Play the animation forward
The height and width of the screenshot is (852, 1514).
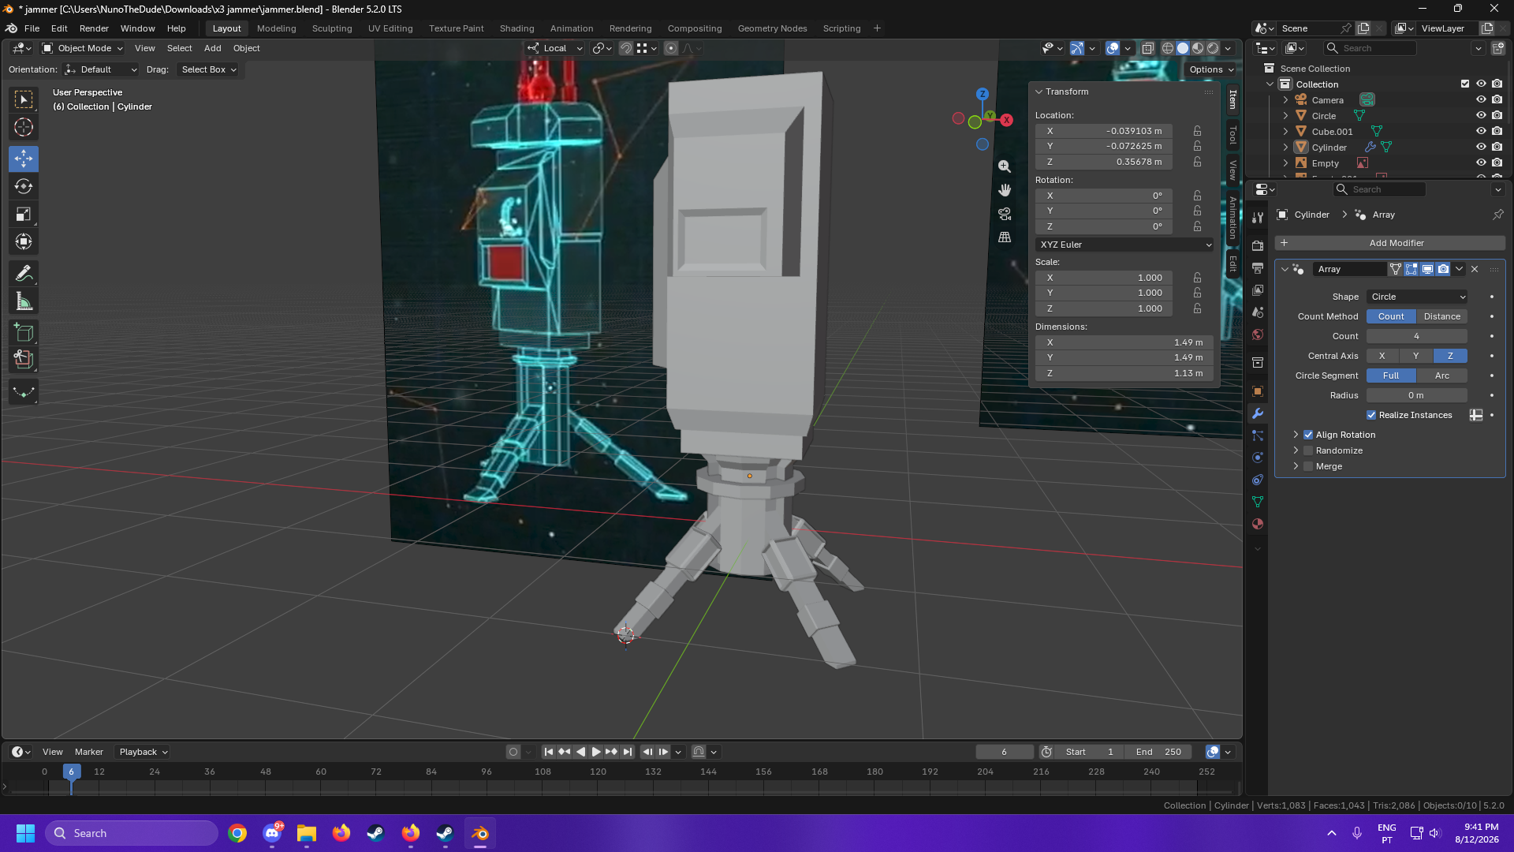[596, 752]
